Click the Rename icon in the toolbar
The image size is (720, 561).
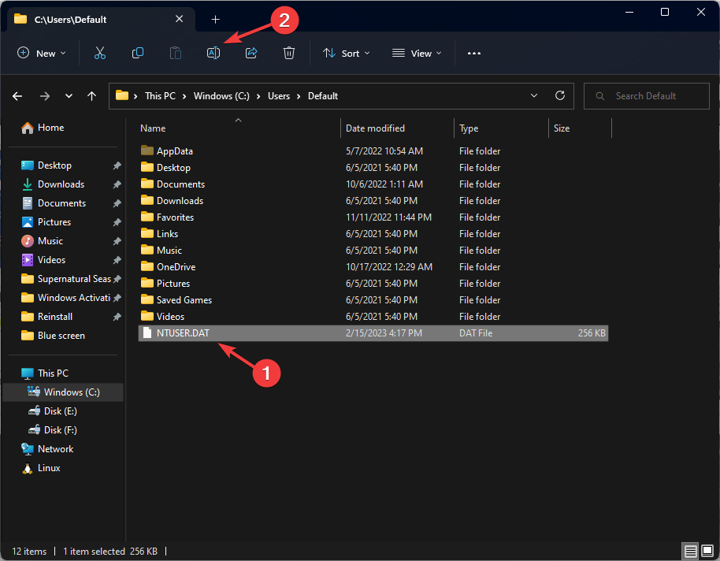213,54
